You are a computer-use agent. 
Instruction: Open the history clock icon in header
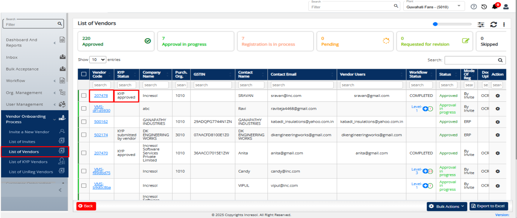point(484,7)
